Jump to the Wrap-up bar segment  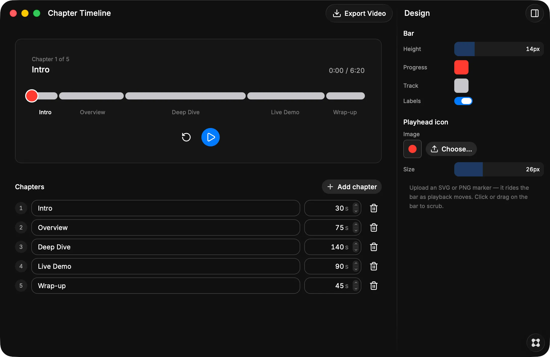[346, 96]
